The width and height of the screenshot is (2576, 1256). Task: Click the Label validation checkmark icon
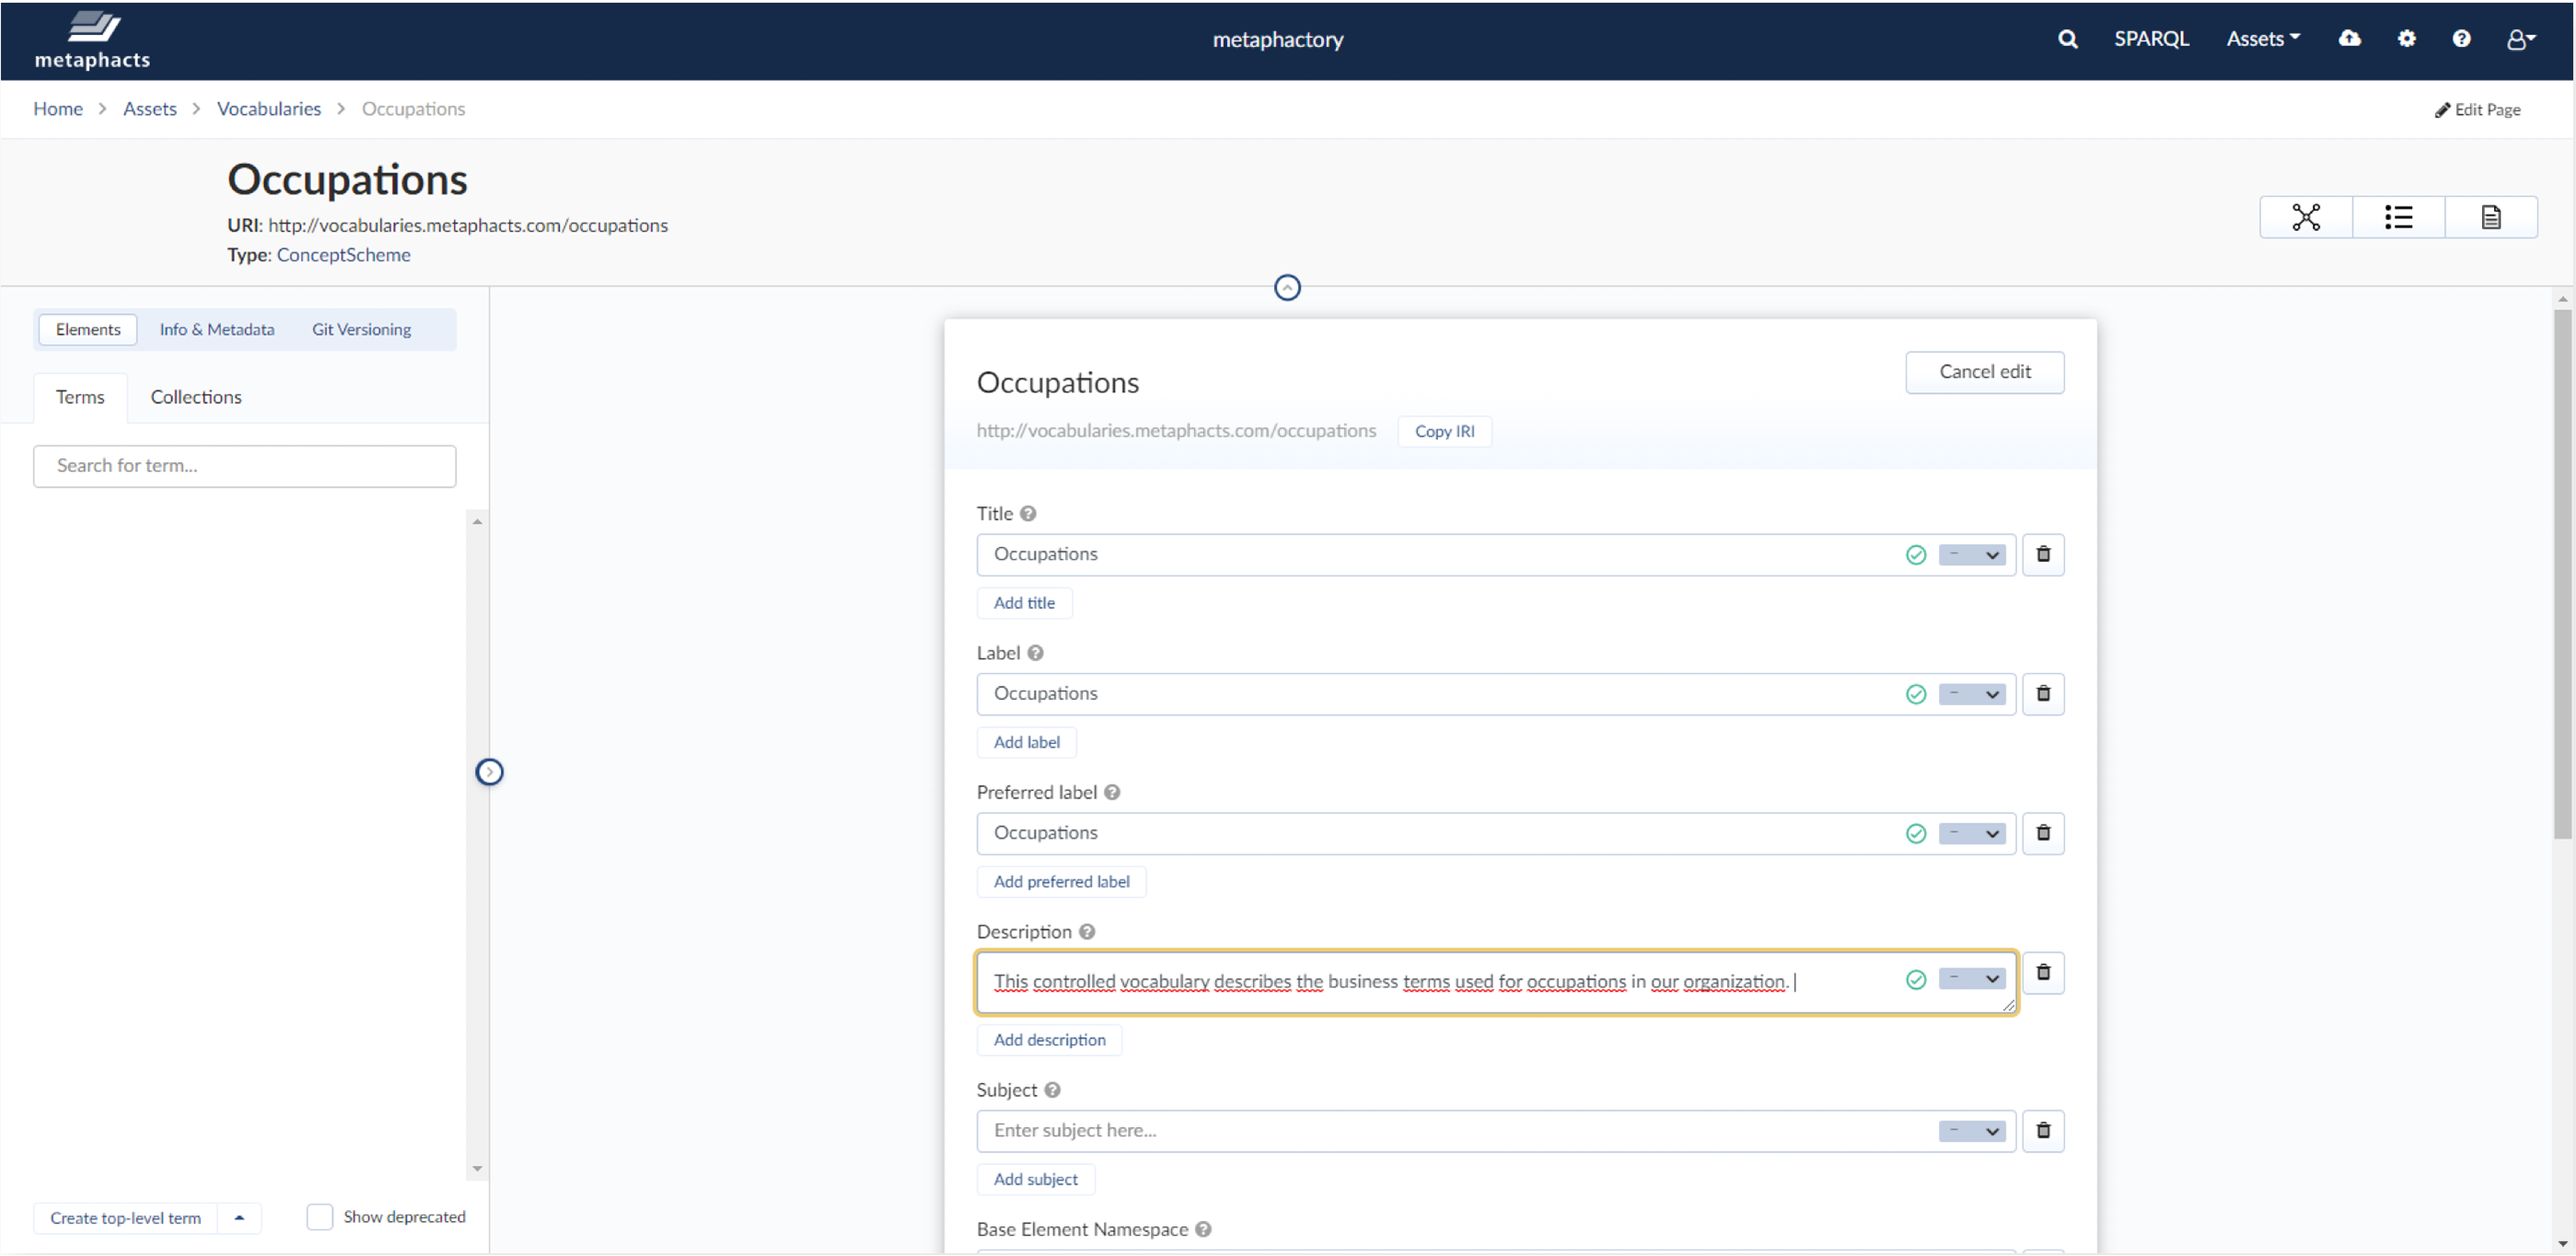pos(1915,694)
